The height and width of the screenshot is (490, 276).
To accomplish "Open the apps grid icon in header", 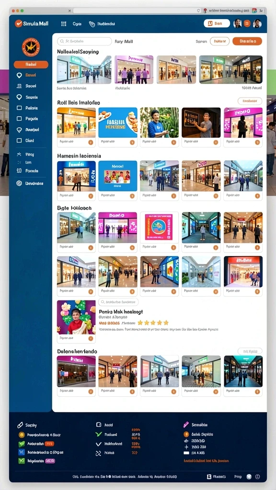I will point(64,24).
